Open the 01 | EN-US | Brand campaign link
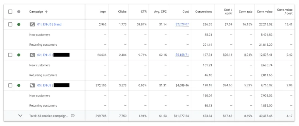 49,24
